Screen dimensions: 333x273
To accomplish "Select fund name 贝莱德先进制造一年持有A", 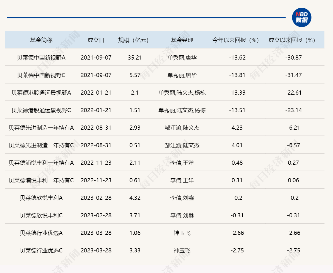I will coord(41,128).
